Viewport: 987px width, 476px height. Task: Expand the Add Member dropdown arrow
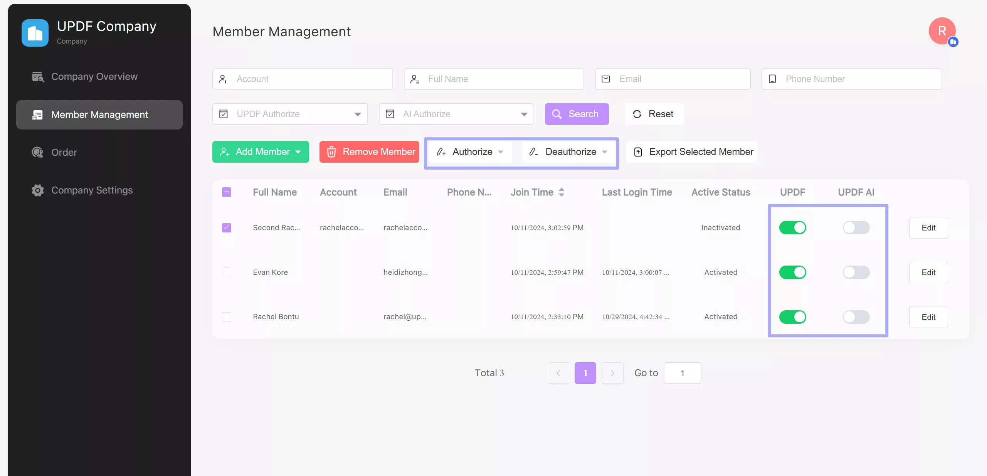298,152
